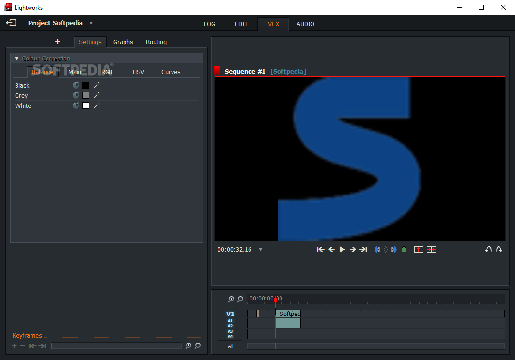Jump to previous cut in viewer
This screenshot has width=515, height=360.
pos(321,249)
